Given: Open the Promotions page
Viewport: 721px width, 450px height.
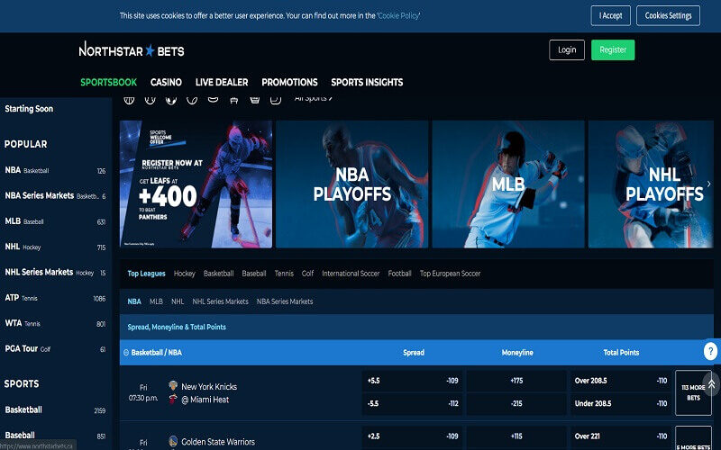Looking at the screenshot, I should (x=289, y=82).
